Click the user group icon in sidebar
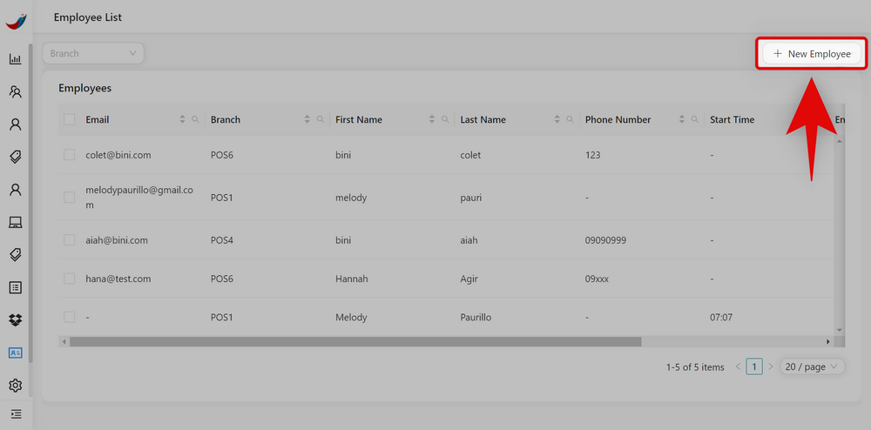 coord(15,91)
